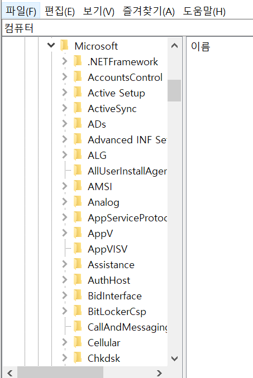253x378 pixels.
Task: Click the AccountsControl folder icon
Action: (78, 77)
